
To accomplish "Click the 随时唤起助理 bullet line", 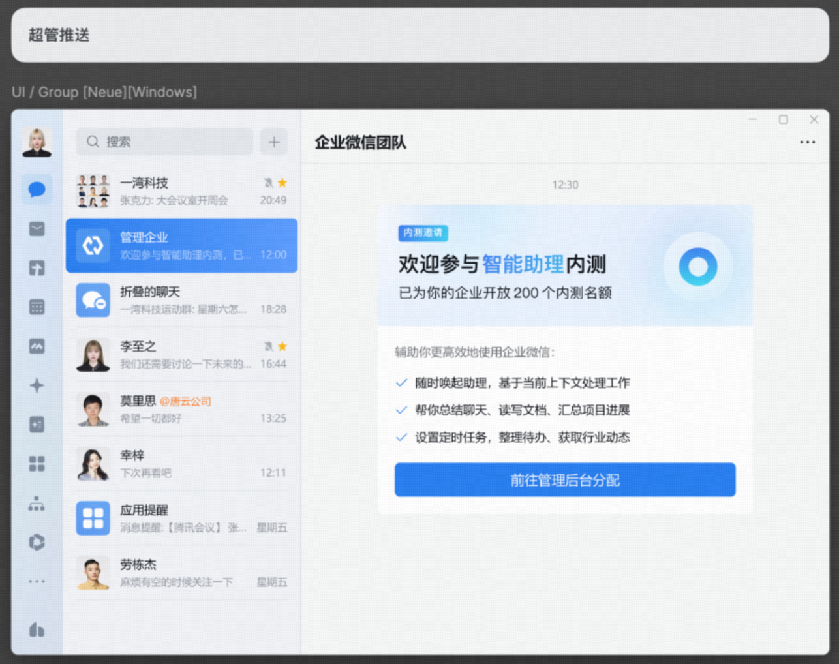I will pos(523,383).
